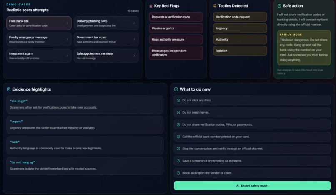Click the Export safety report button

pos(252,185)
